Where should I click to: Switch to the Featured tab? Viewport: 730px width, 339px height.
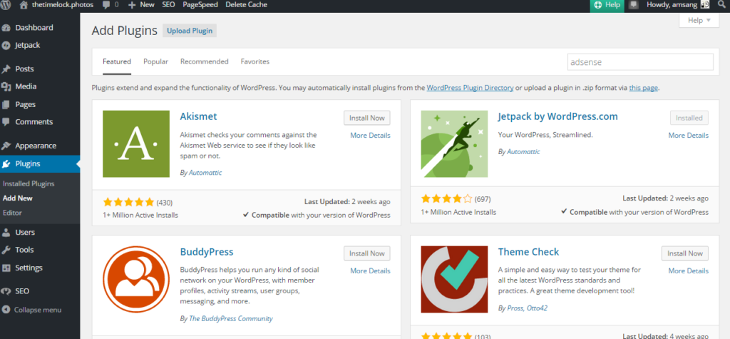[x=117, y=61]
